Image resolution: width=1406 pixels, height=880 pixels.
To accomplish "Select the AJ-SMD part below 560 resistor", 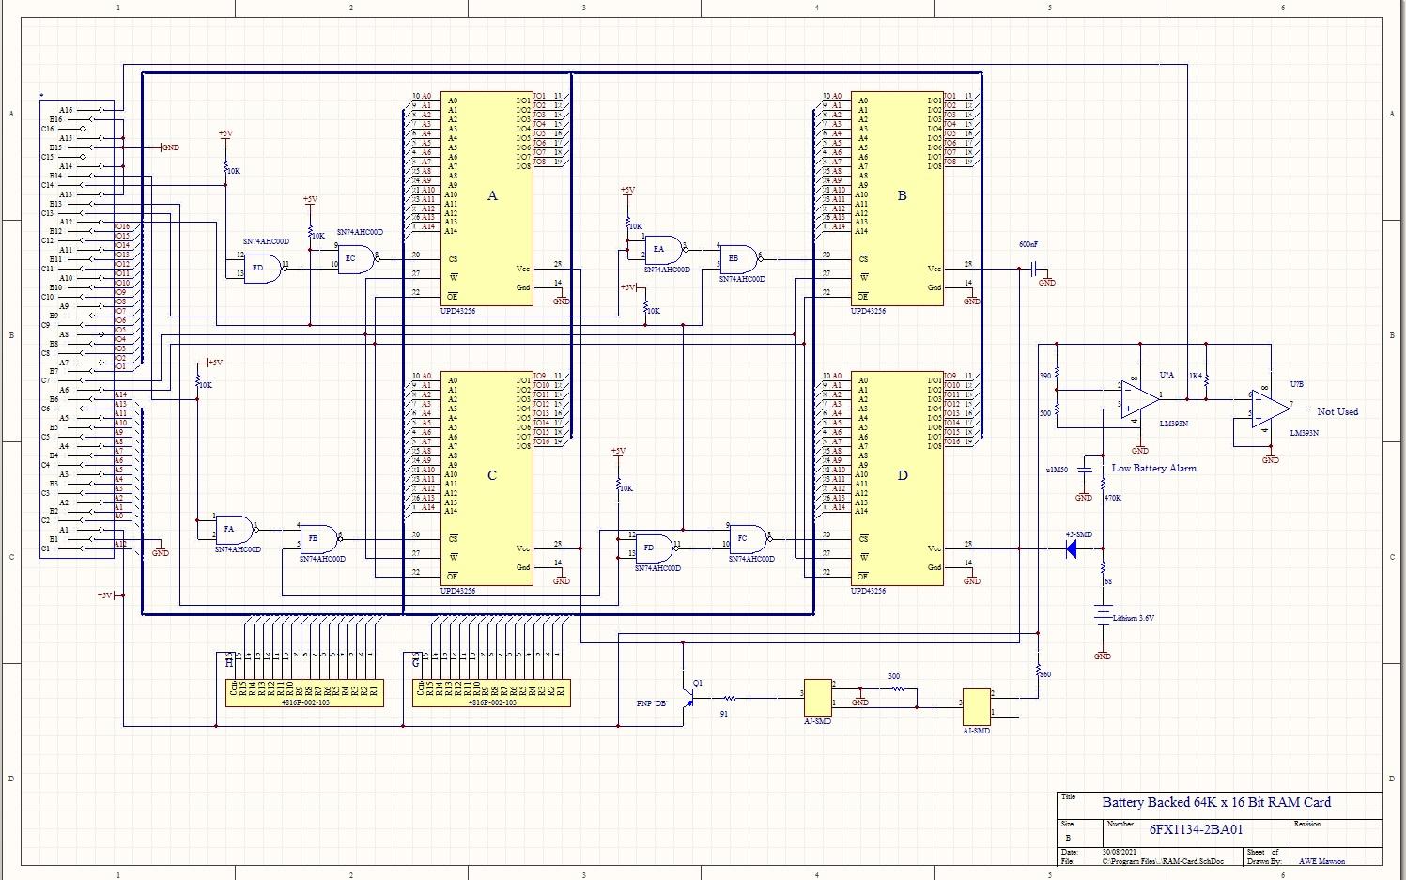I will pyautogui.click(x=977, y=707).
